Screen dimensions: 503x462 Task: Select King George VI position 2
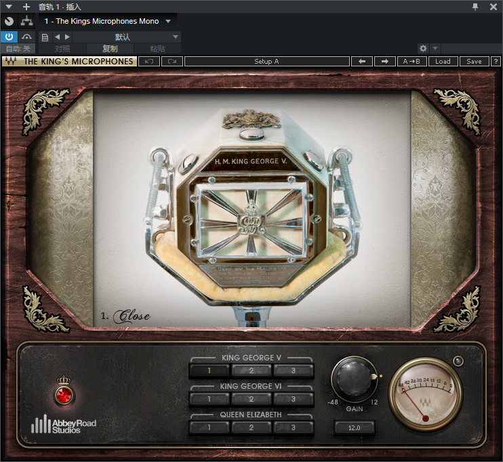coord(251,399)
